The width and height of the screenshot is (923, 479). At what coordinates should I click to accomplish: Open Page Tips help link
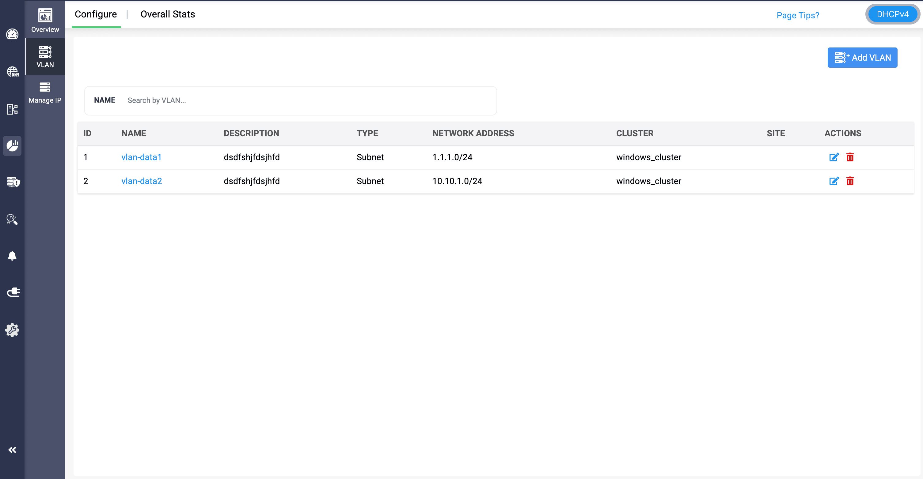tap(798, 15)
